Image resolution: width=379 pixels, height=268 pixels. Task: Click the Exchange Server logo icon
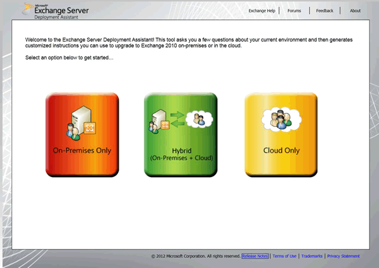(x=28, y=9)
